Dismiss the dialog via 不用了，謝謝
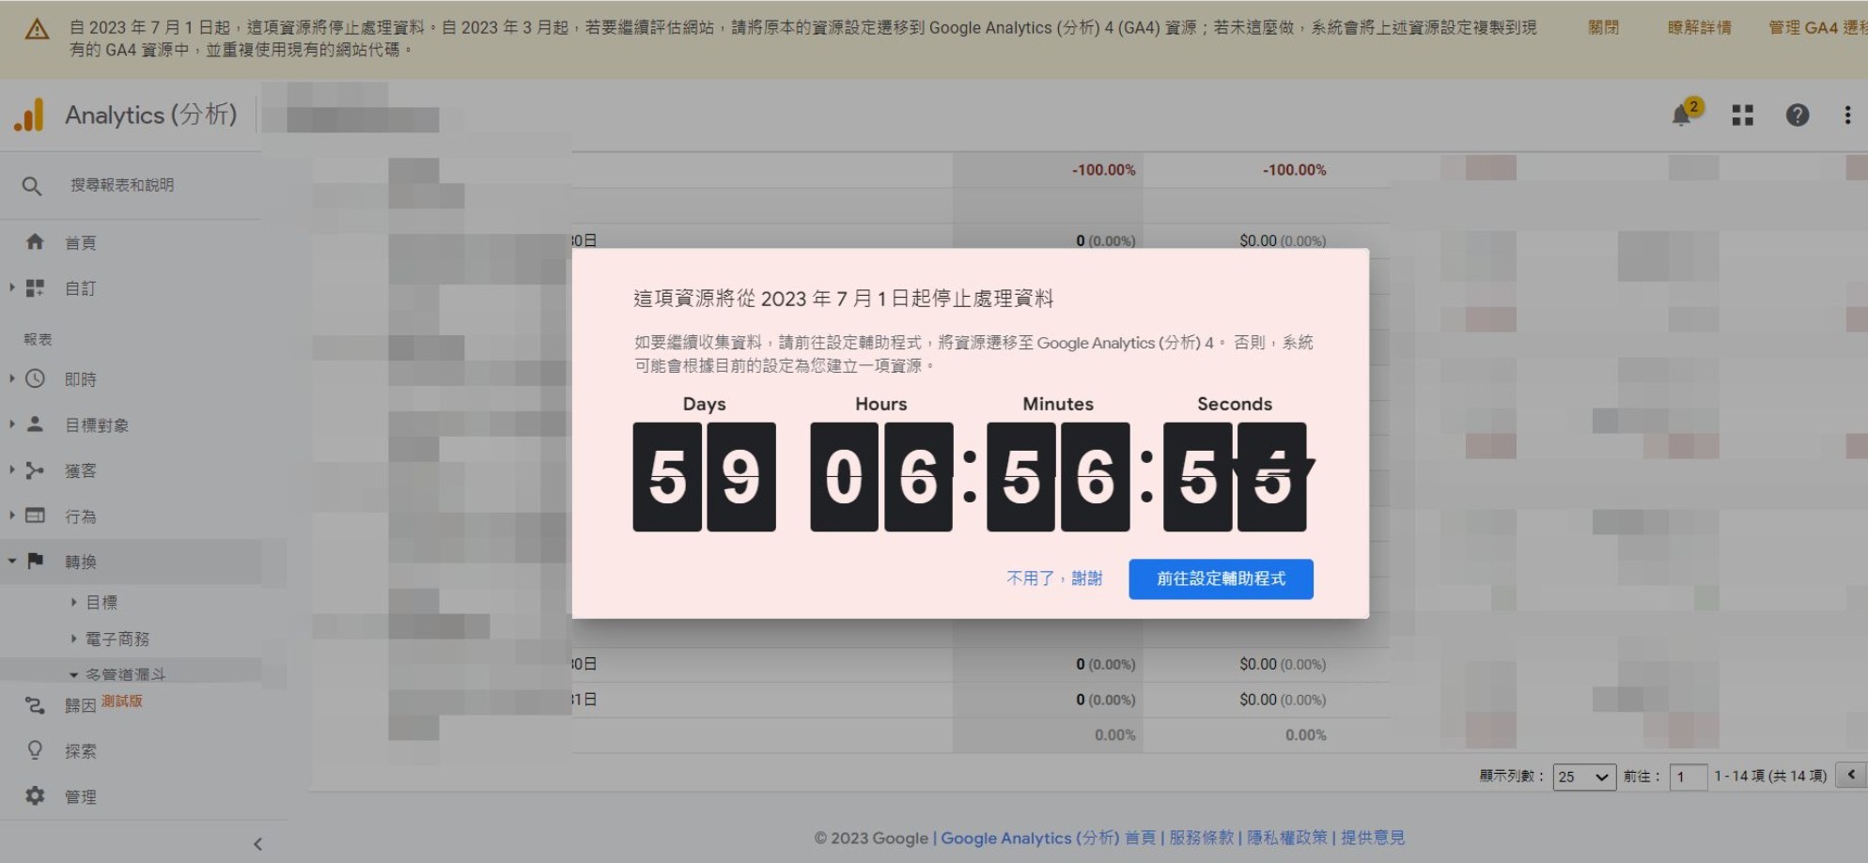 pyautogui.click(x=1053, y=578)
